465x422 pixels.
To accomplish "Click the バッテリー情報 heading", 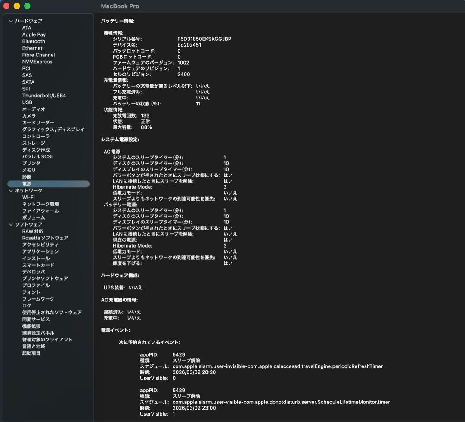I will pyautogui.click(x=118, y=21).
